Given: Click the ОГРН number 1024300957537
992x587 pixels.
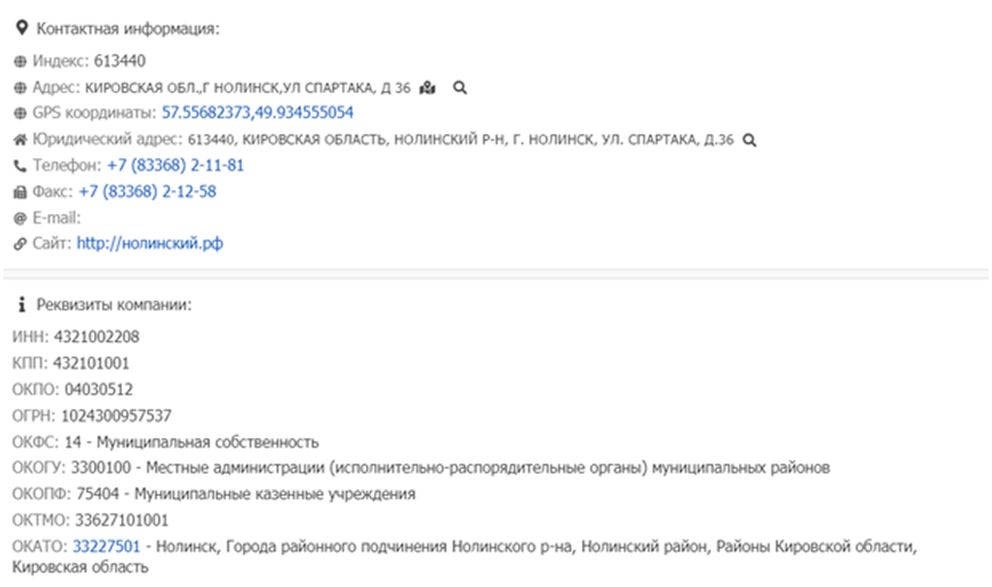Looking at the screenshot, I should coord(115,416).
